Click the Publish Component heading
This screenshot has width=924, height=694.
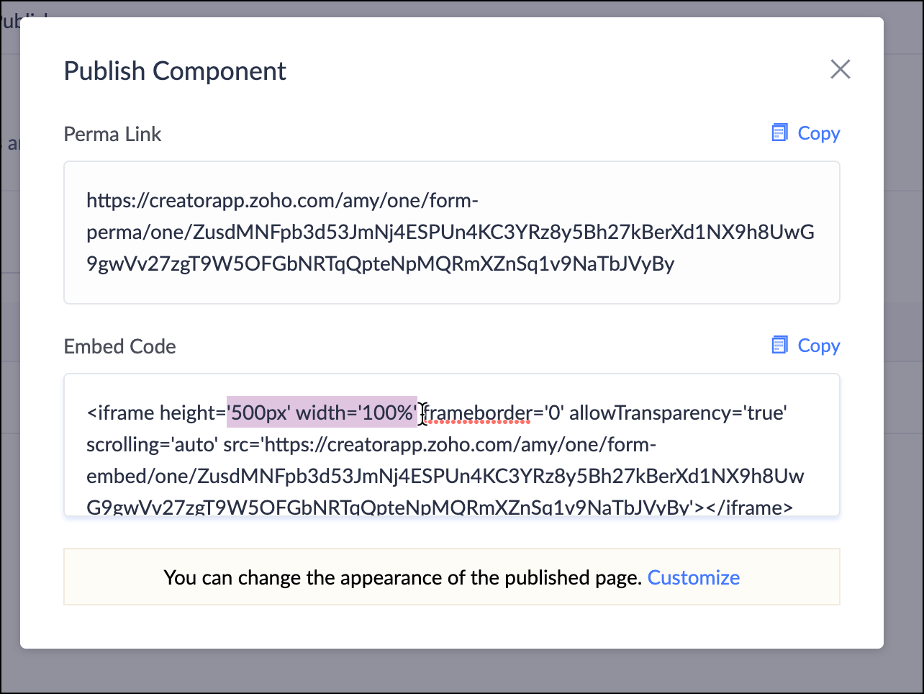coord(175,71)
